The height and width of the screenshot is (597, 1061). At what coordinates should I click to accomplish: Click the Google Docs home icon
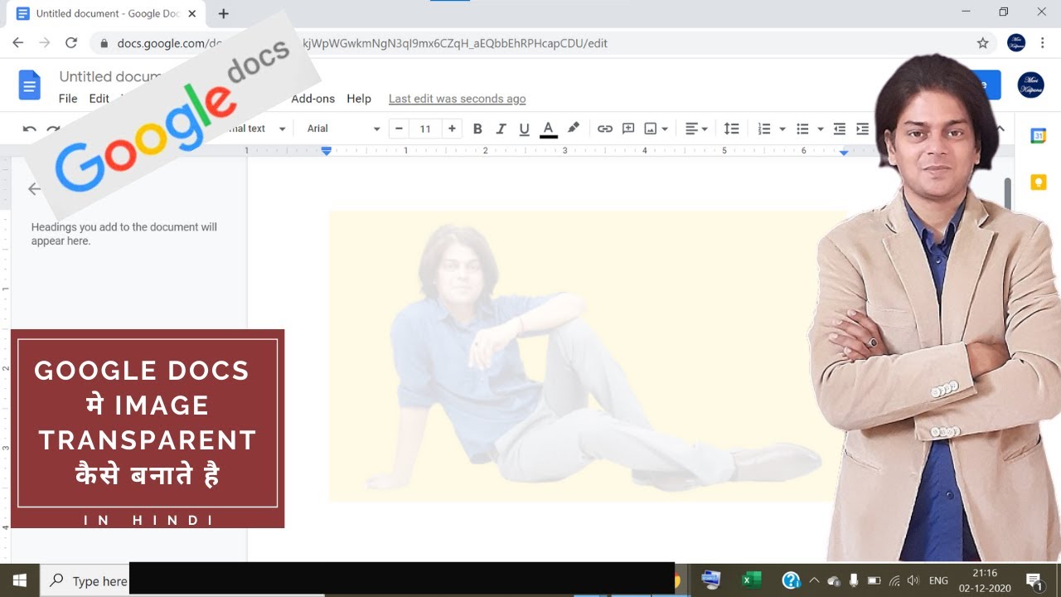[x=30, y=85]
